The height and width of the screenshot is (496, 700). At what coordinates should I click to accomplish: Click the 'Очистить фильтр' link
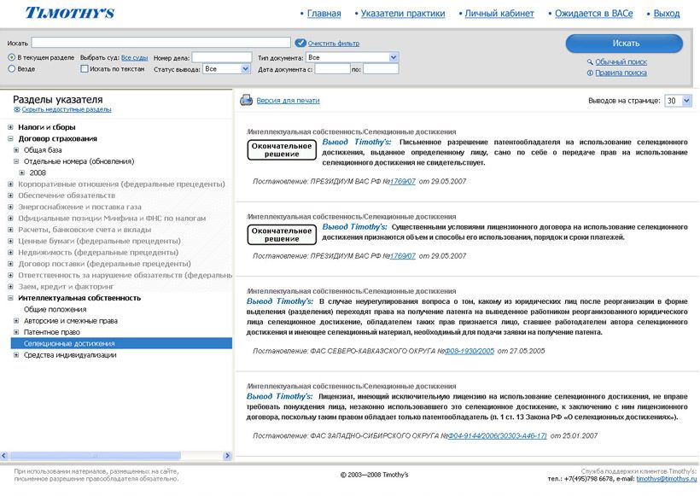[334, 44]
